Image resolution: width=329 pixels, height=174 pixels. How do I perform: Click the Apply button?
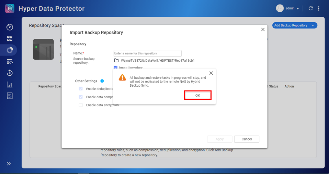pos(219,139)
